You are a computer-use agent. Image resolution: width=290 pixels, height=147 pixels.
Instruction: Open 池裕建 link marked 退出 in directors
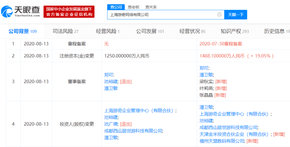[111, 82]
